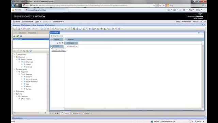This screenshot has width=218, height=123.
Task: Expand the North America node
Action: click(22, 79)
